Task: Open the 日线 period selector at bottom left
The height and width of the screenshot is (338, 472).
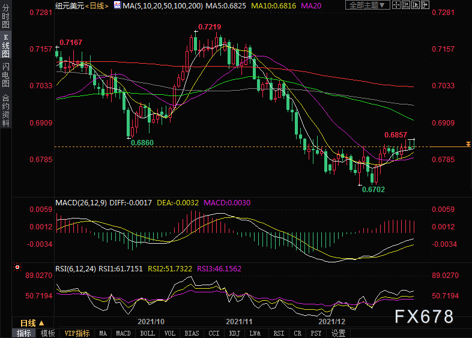Action: [32, 323]
